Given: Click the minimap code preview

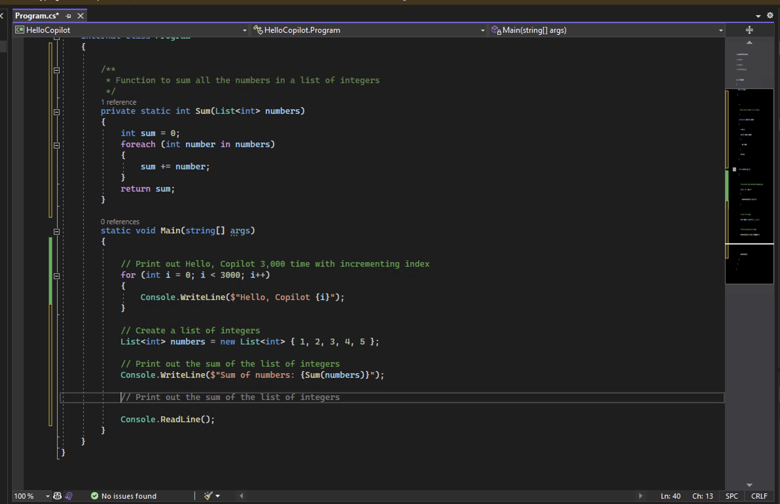Looking at the screenshot, I should click(749, 186).
